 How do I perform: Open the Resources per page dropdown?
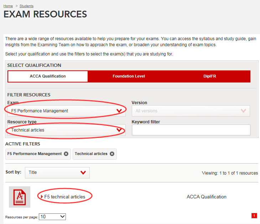coord(52,217)
